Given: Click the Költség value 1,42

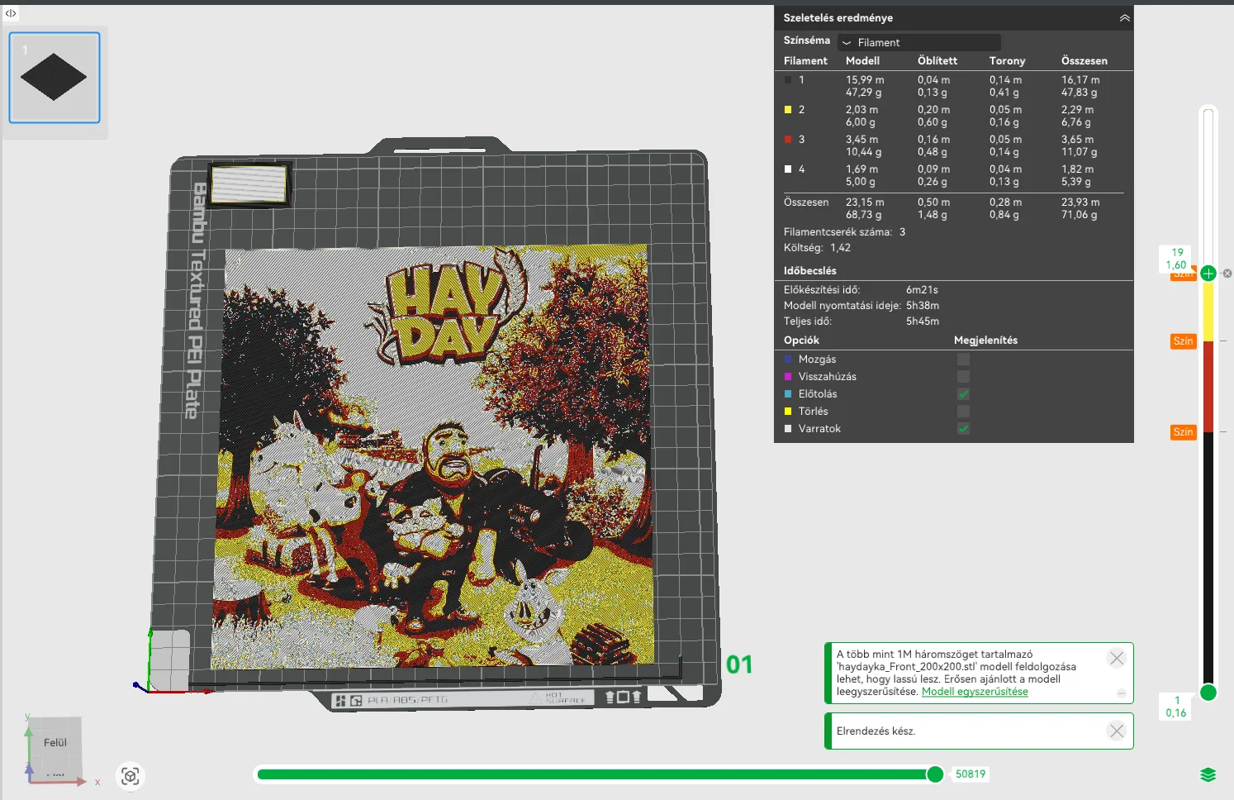Looking at the screenshot, I should click(x=840, y=248).
